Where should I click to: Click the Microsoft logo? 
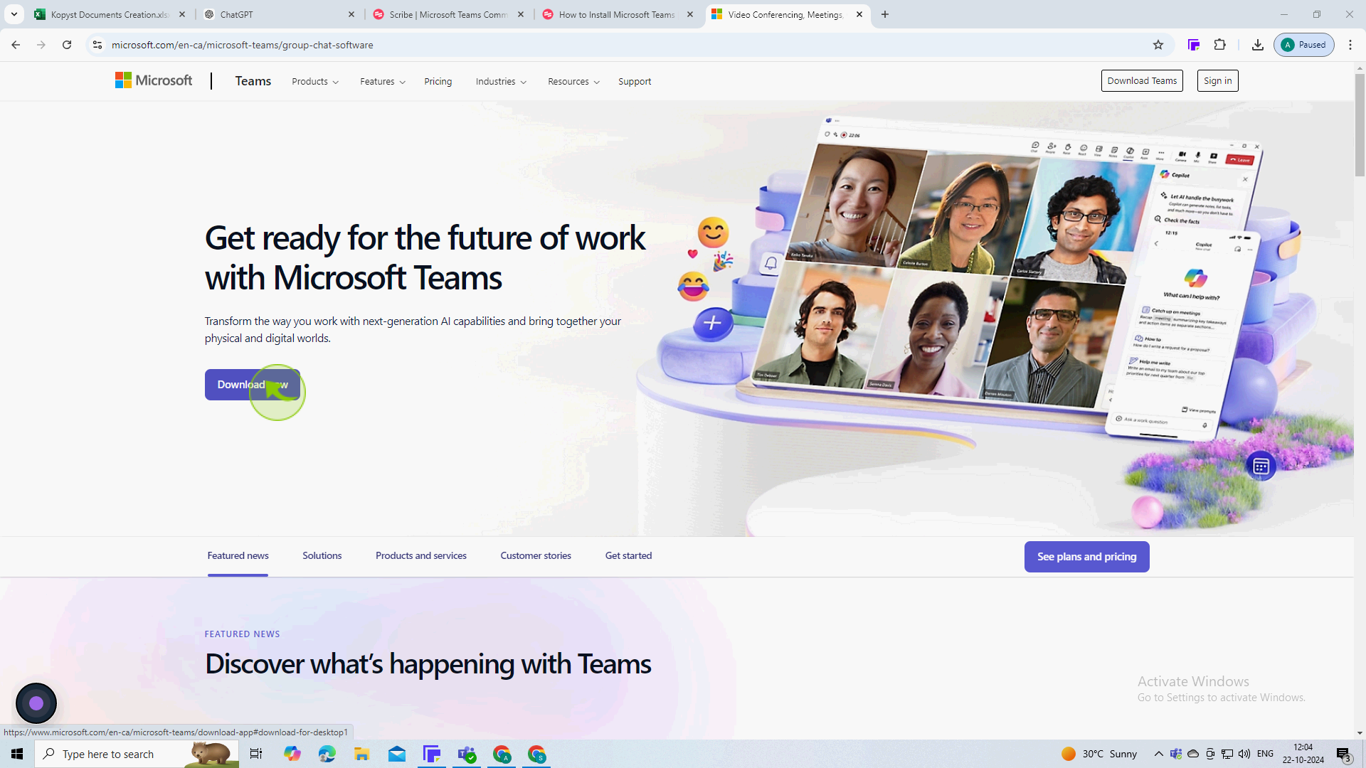(154, 81)
